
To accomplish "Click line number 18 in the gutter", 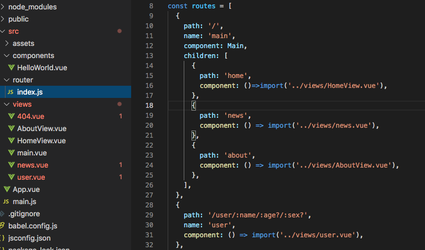I will pos(149,105).
